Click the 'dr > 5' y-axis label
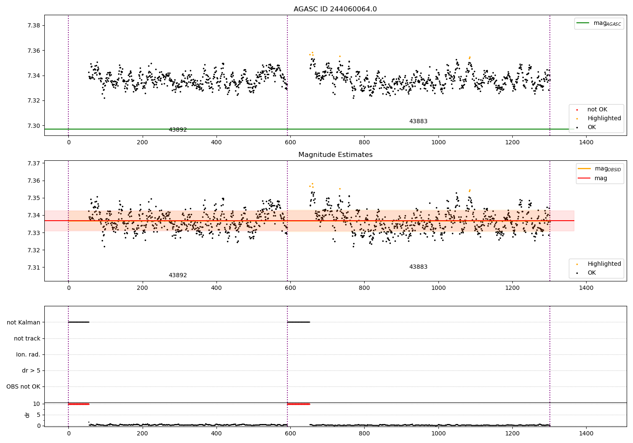633x443 pixels. [x=31, y=371]
